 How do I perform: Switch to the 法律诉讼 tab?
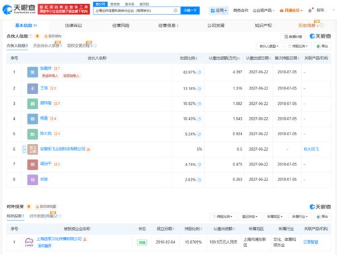[73, 26]
